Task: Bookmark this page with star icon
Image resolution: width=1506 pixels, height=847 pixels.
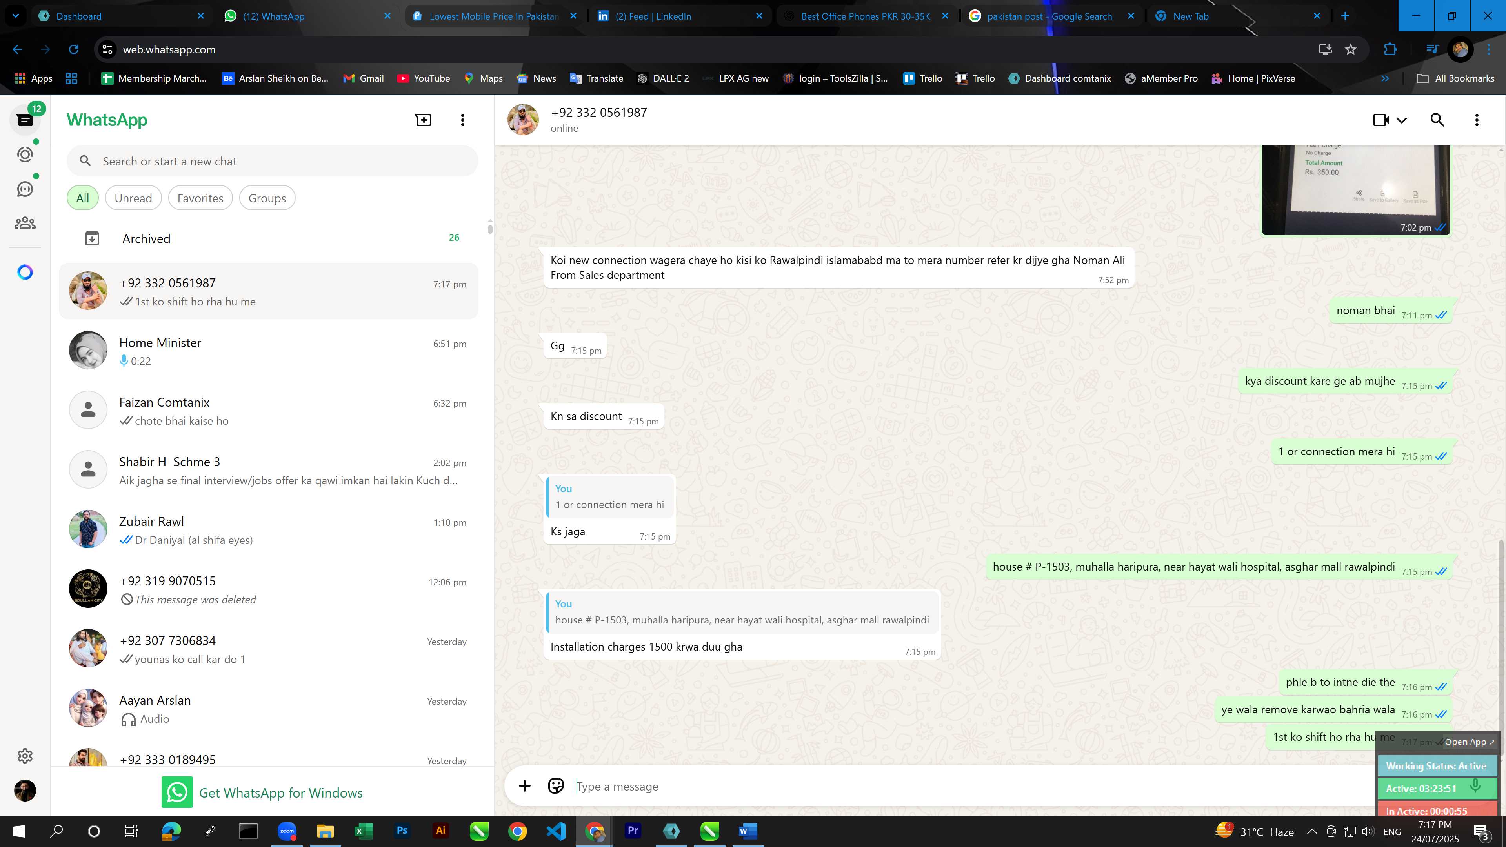Action: click(x=1350, y=50)
